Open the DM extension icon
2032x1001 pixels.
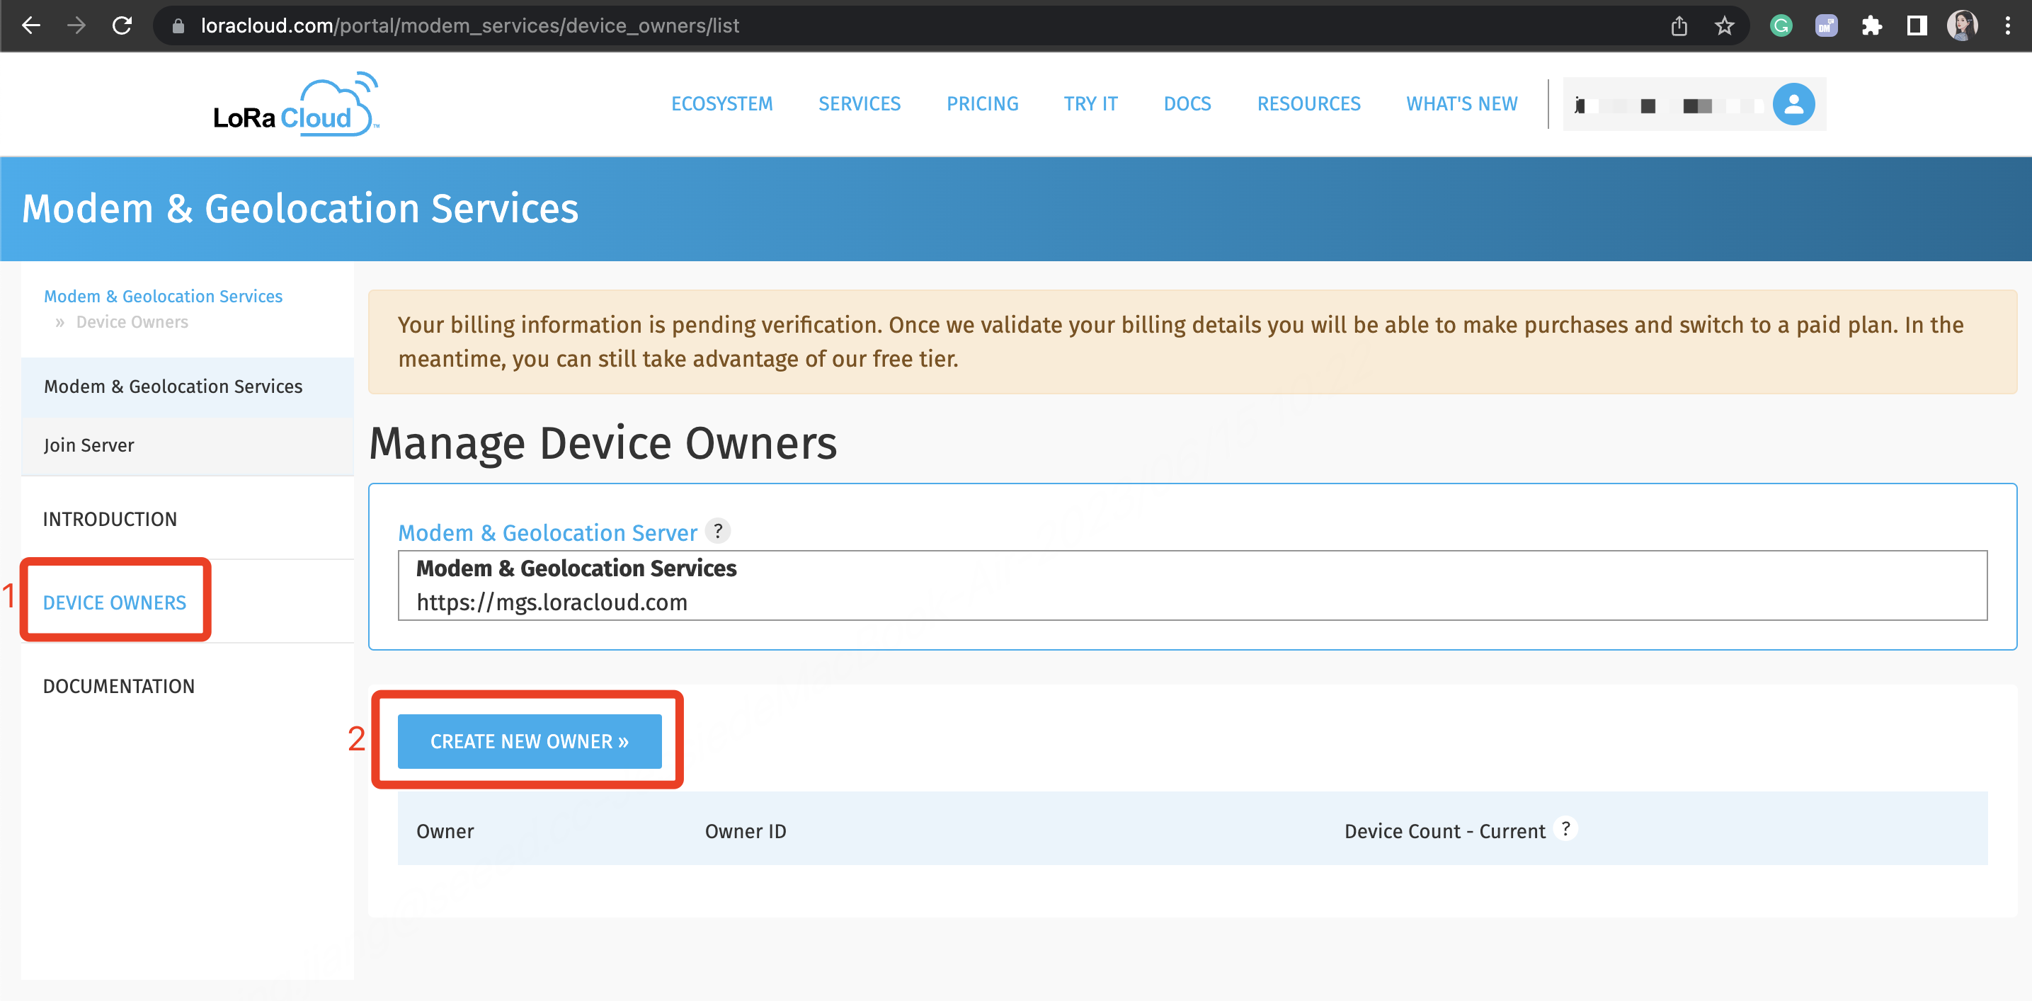tap(1827, 25)
